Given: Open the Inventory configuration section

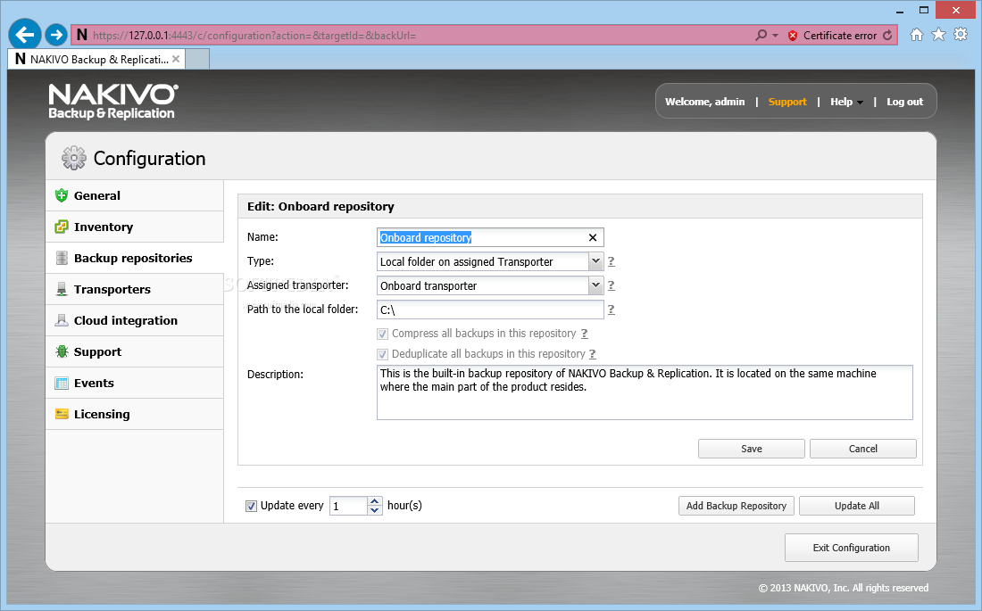Looking at the screenshot, I should (135, 227).
